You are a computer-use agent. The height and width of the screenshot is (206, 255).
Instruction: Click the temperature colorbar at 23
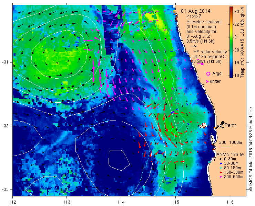point(231,11)
